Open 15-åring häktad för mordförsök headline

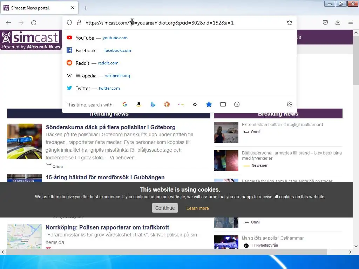click(x=105, y=177)
